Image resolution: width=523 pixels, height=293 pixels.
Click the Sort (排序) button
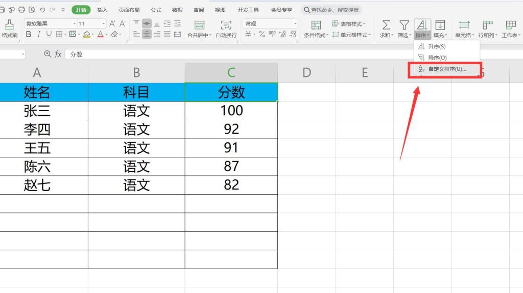point(422,29)
